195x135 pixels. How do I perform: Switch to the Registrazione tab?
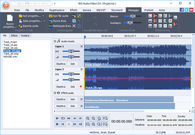[x=57, y=10]
